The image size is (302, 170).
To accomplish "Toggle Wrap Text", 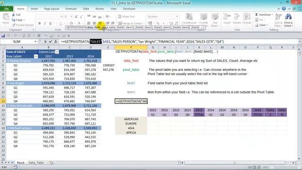I will [x=126, y=17].
